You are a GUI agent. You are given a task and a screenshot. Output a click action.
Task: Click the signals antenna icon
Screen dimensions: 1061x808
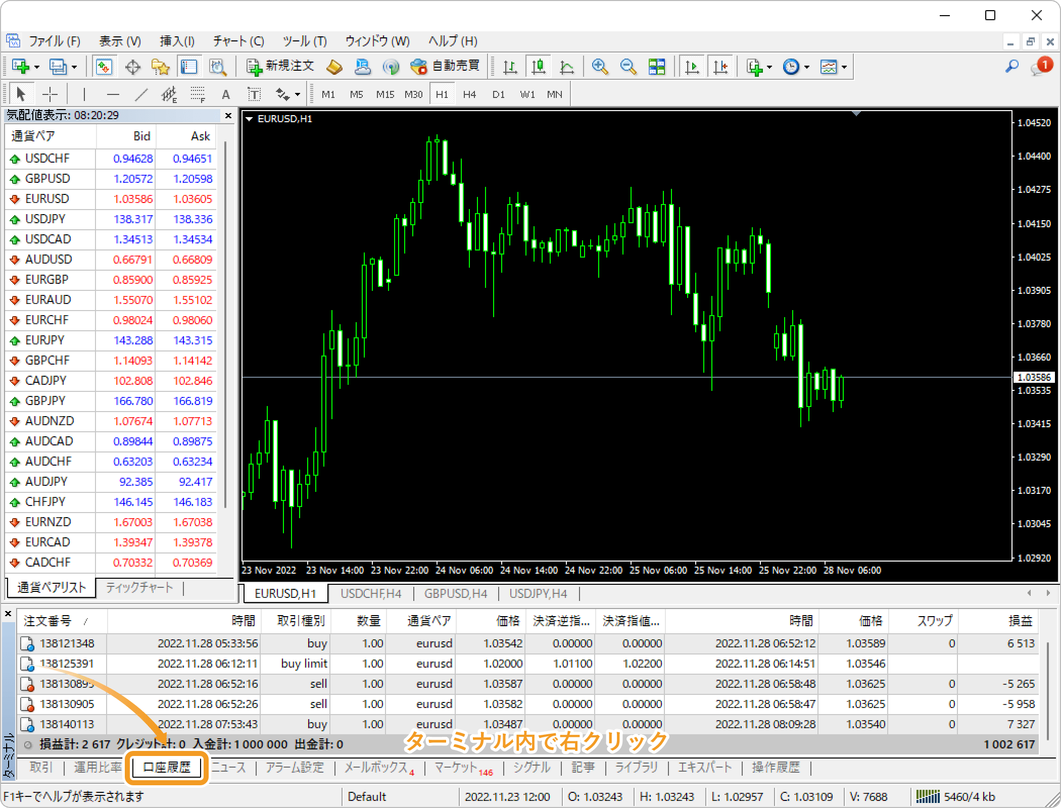(391, 67)
